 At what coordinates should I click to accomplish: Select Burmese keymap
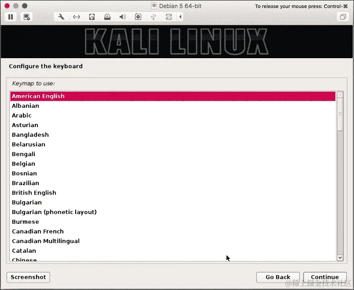(x=173, y=222)
